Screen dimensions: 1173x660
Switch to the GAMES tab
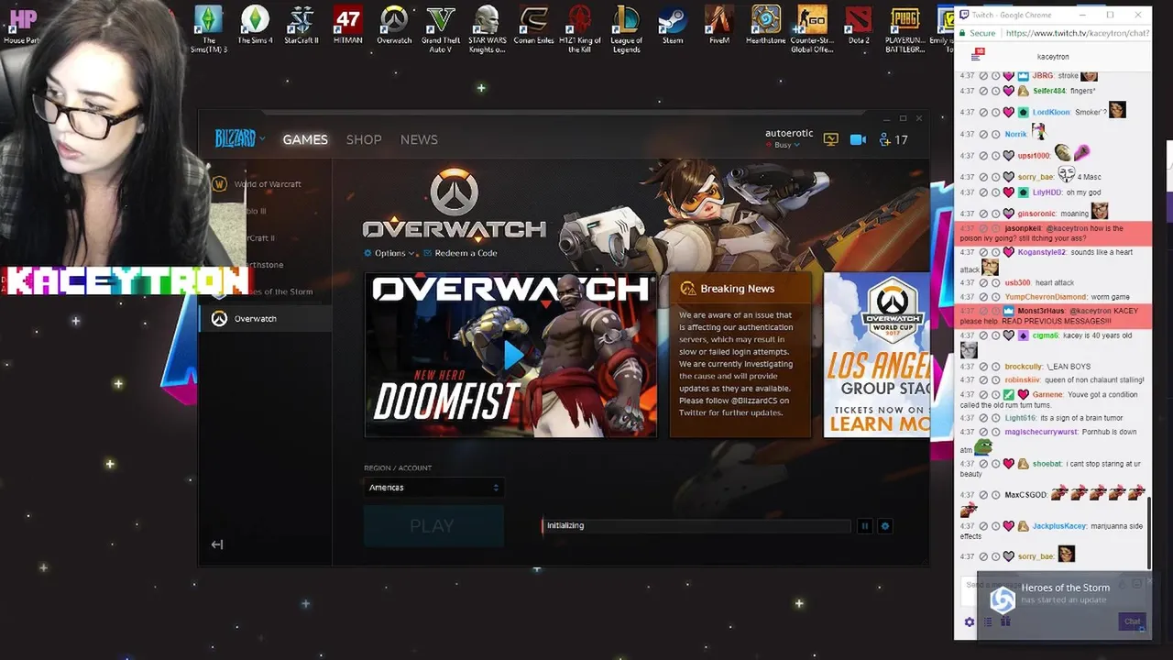point(305,139)
